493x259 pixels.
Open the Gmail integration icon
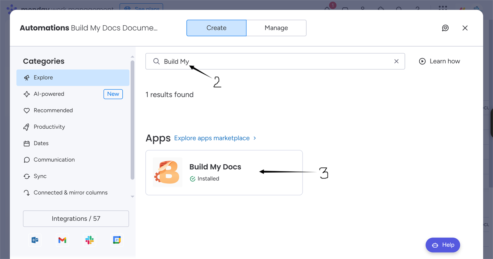62,240
